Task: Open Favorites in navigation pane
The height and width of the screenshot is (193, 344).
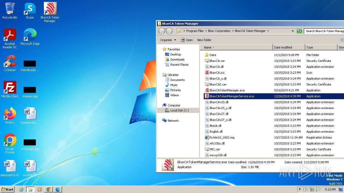Action: click(171, 49)
